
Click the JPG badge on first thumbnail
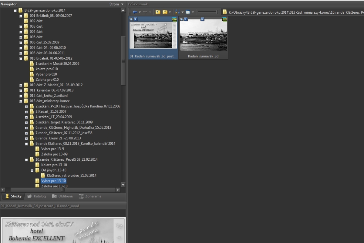pyautogui.click(x=174, y=19)
